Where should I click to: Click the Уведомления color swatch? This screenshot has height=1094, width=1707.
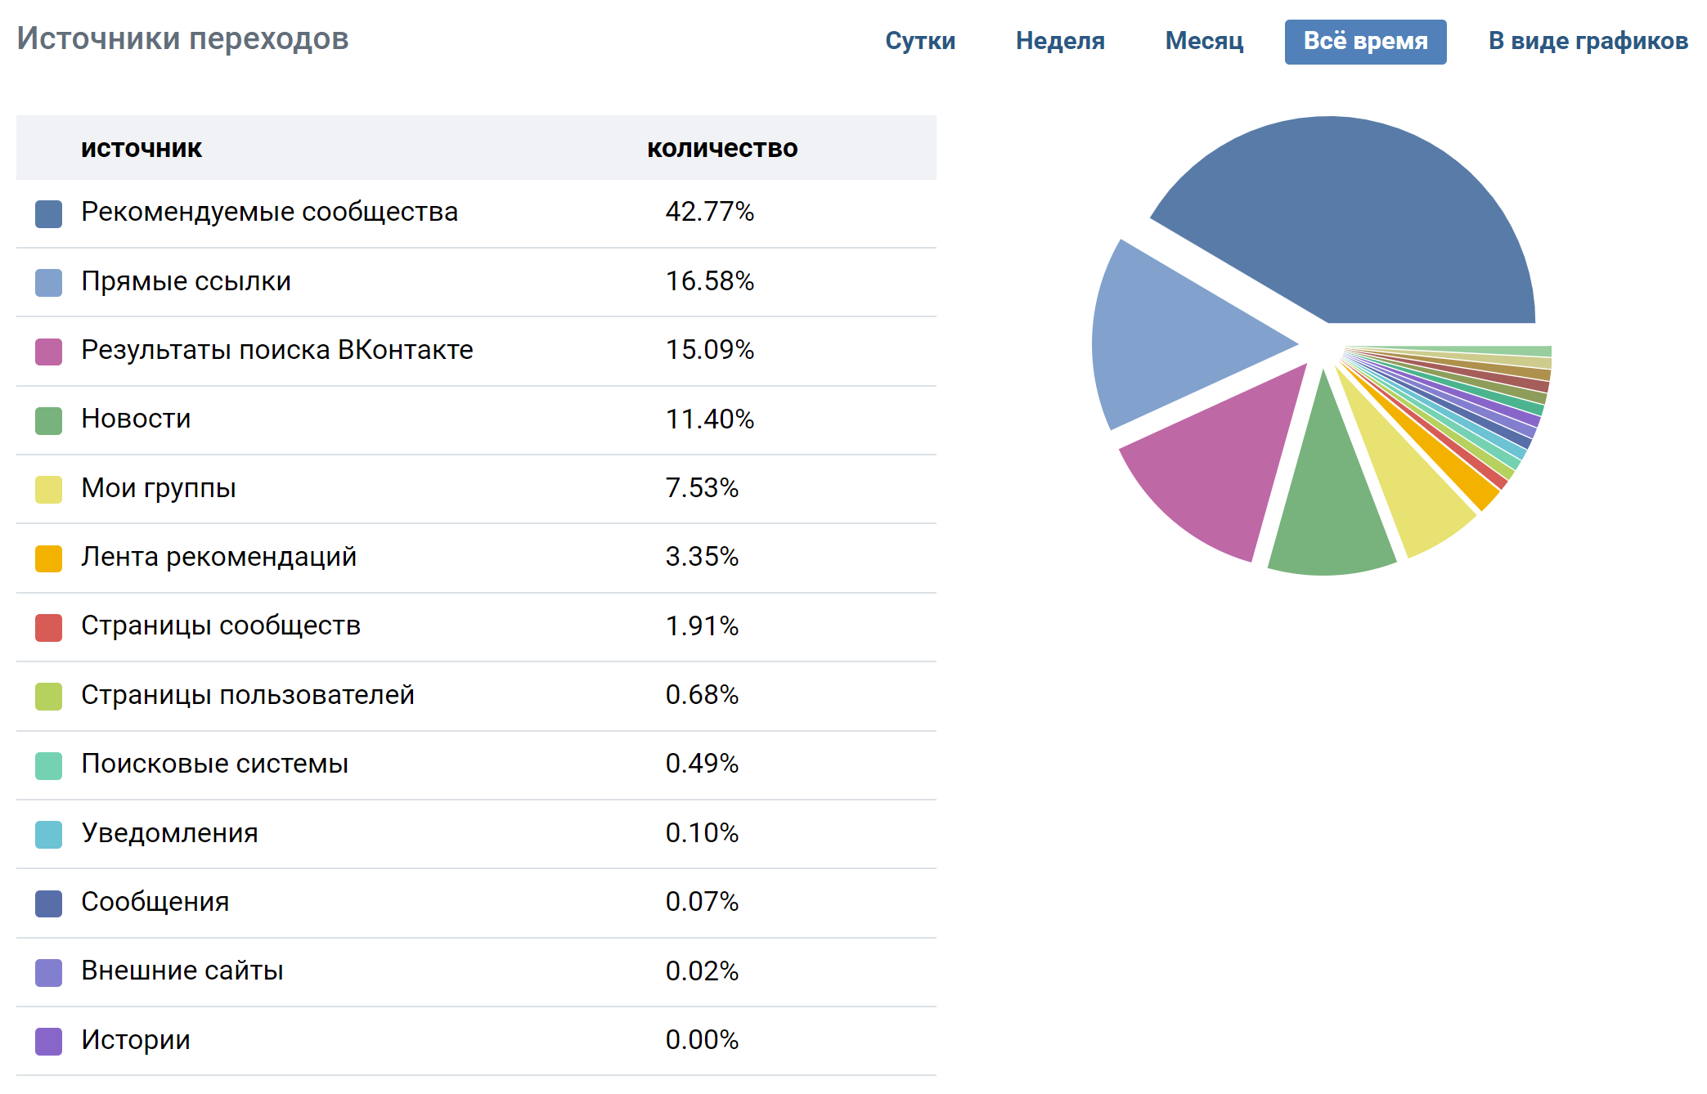(49, 835)
